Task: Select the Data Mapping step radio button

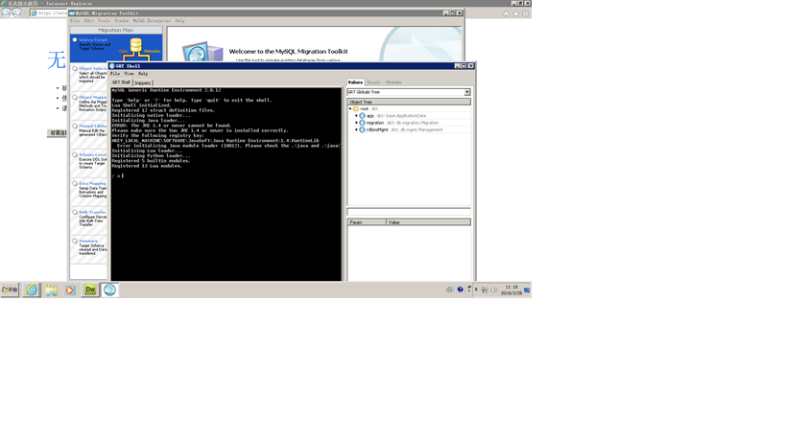Action: [x=75, y=184]
